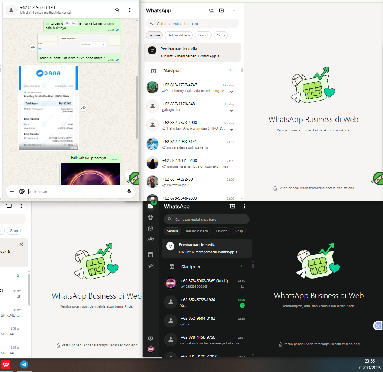This screenshot has width=383, height=372.
Task: Start new chat in dark WhatsApp header
Action: (232, 206)
